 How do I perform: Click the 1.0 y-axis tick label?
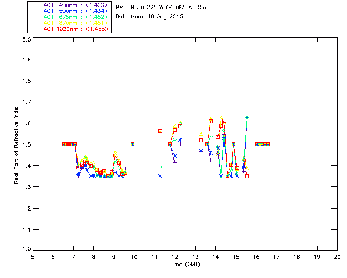pyautogui.click(x=27, y=249)
